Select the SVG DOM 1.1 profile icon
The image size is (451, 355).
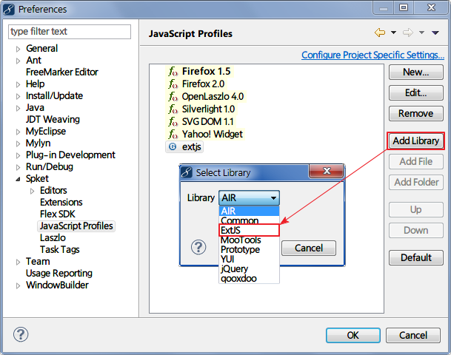(173, 122)
